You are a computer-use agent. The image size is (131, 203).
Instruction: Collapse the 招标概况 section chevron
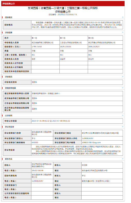123,17
